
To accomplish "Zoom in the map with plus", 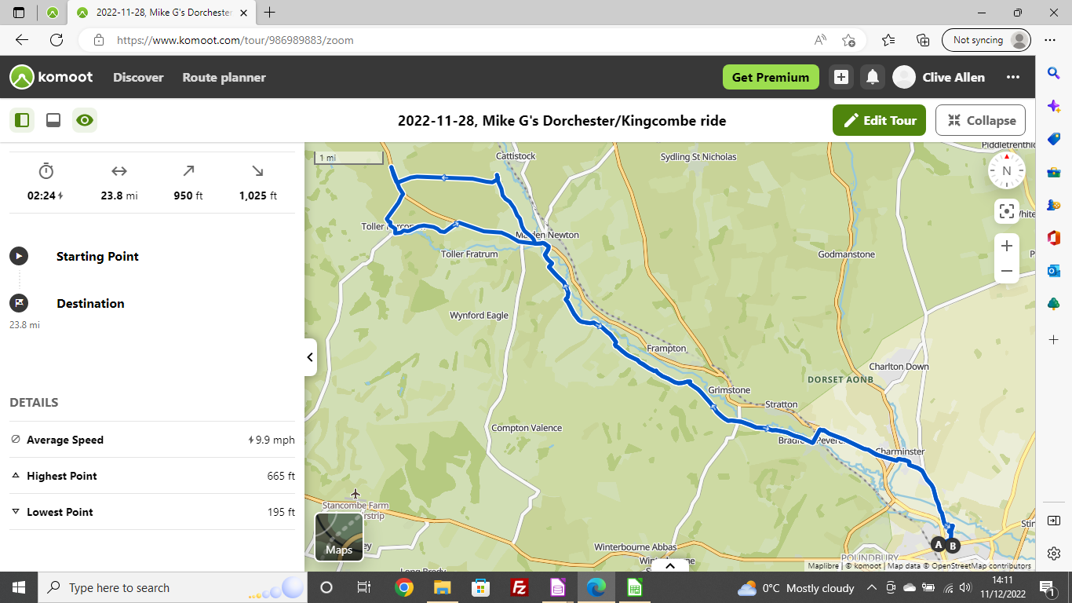I will (1007, 246).
